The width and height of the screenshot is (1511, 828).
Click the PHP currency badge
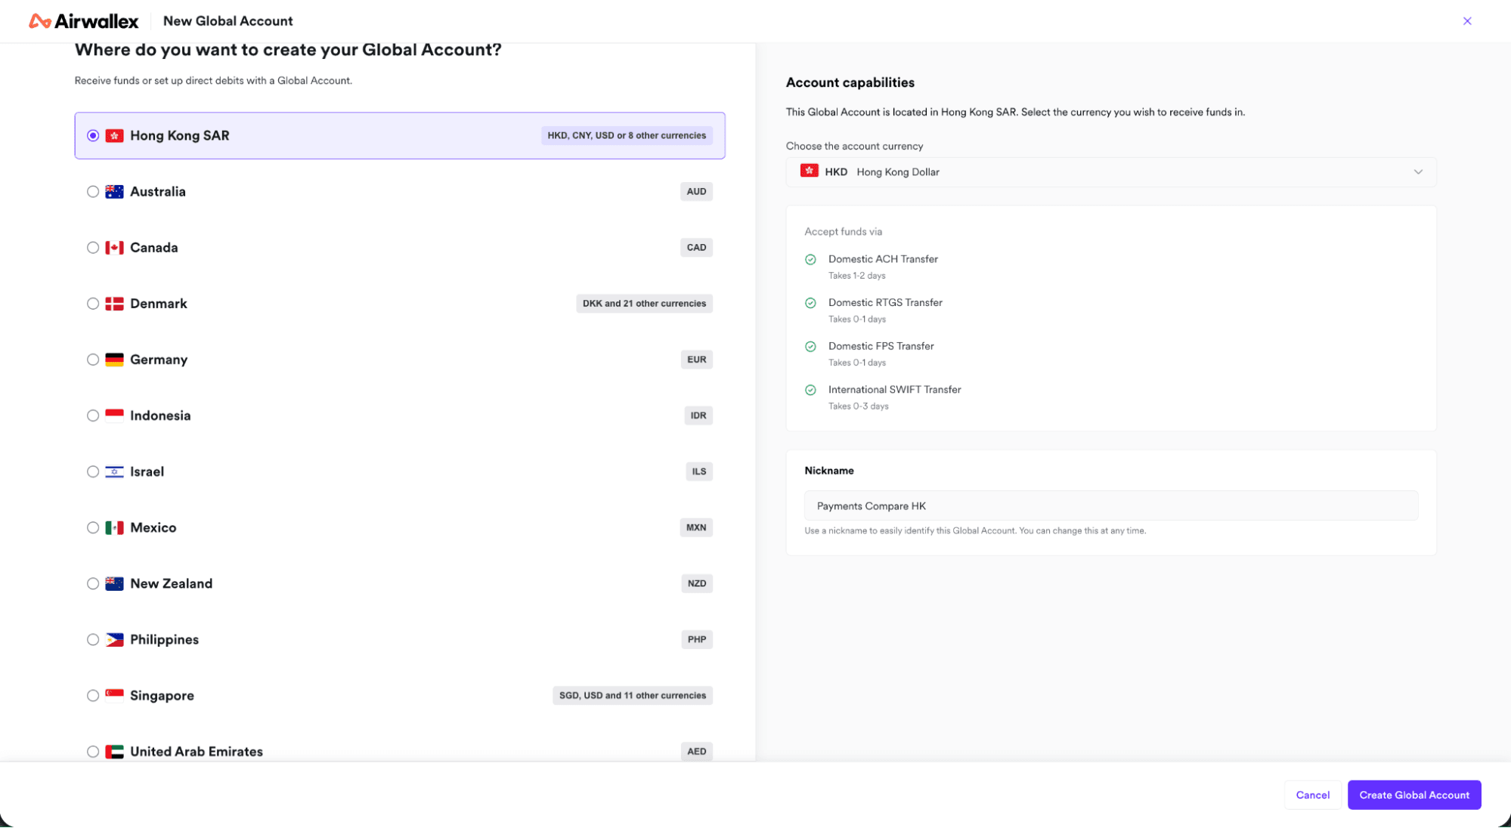coord(696,639)
